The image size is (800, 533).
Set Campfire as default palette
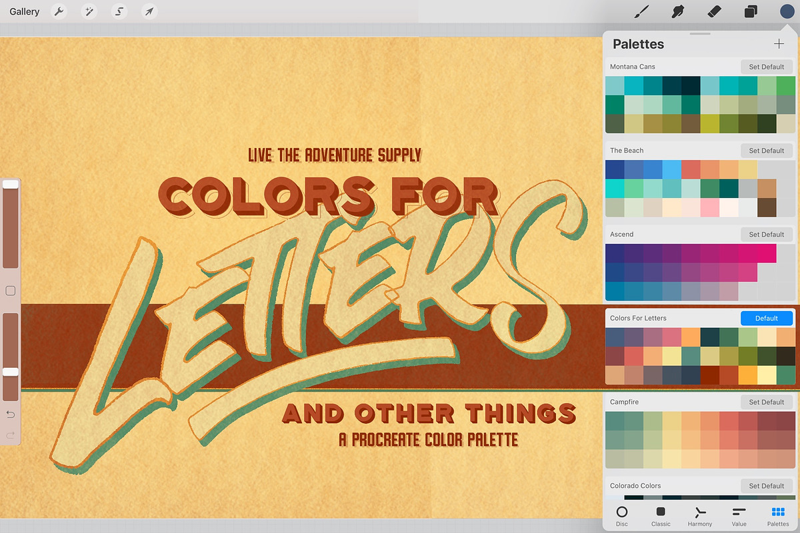(767, 402)
